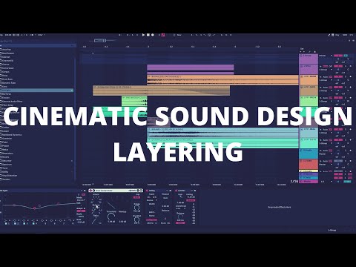Select Saturator in the browser list
This screenshot has width=356, height=267.
point(7,161)
